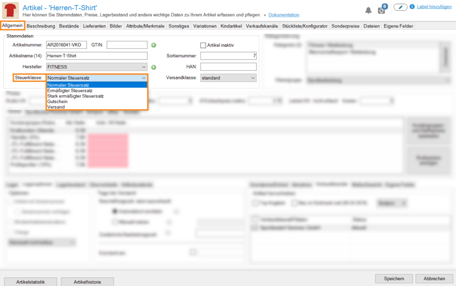This screenshot has height=286, width=456.
Task: Click the green plus icon next to GTIN
Action: pyautogui.click(x=154, y=45)
